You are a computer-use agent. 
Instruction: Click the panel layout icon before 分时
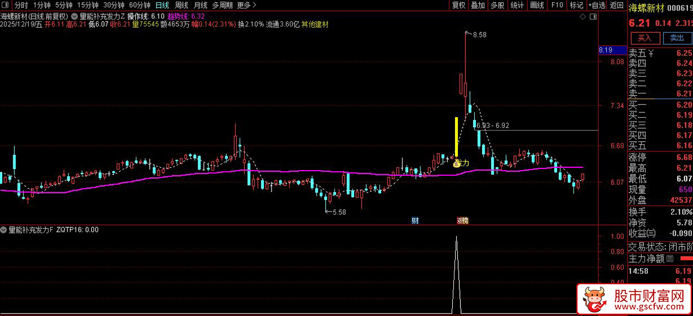tap(5, 5)
